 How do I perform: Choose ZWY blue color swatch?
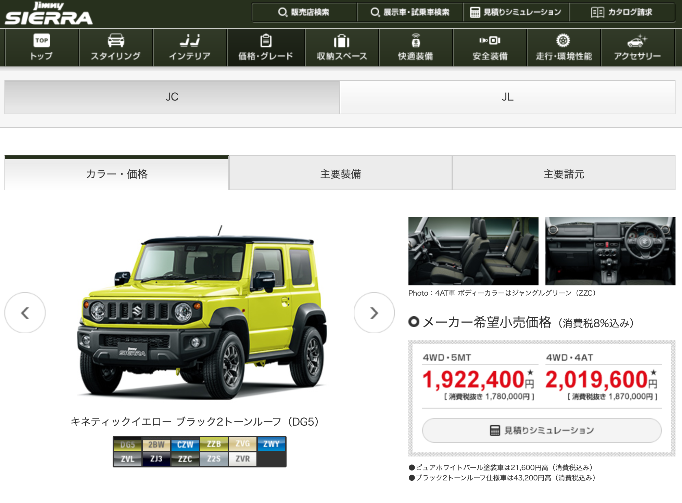[271, 444]
